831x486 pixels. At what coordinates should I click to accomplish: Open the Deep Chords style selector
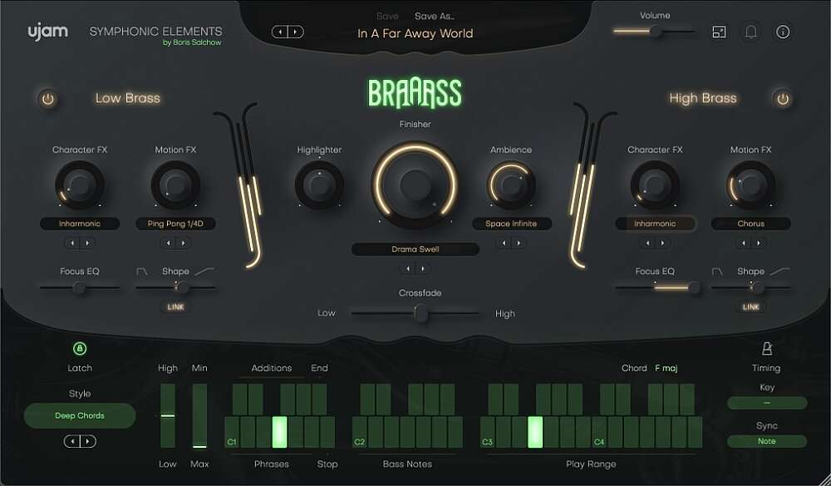coord(79,415)
